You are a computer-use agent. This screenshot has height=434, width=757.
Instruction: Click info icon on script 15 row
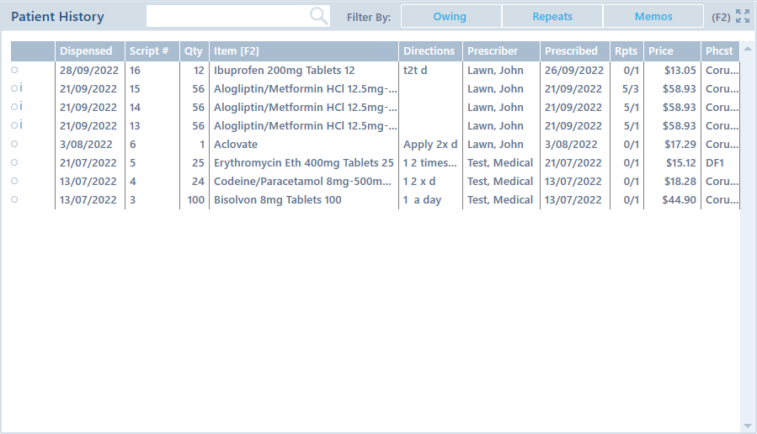click(21, 89)
